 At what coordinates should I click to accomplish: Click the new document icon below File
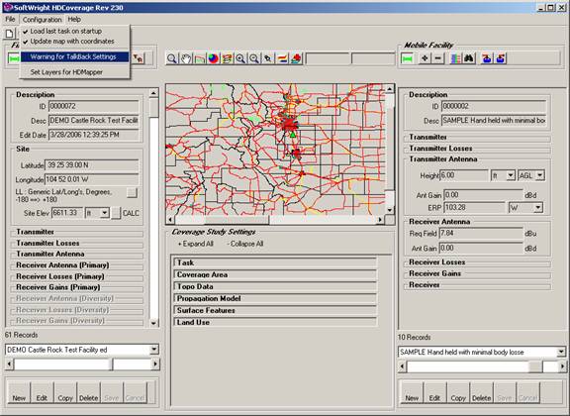coord(10,34)
